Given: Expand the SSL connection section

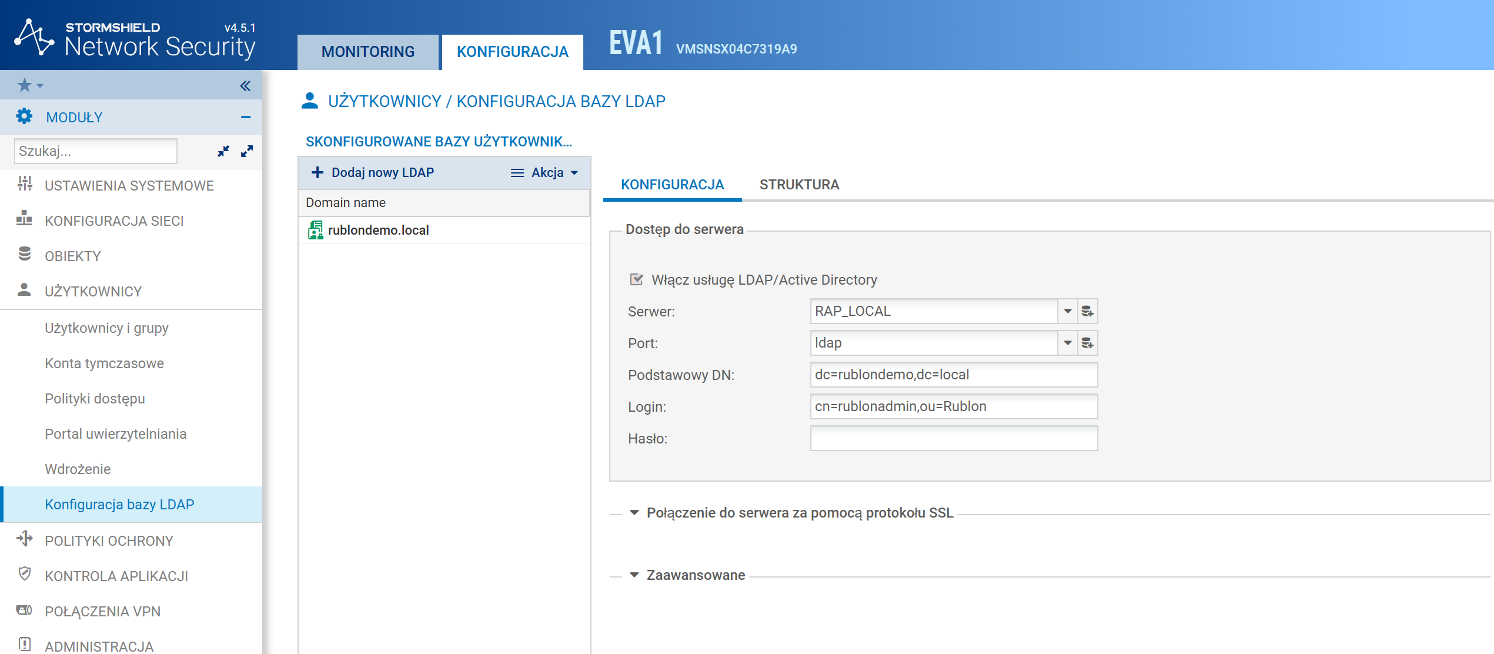Looking at the screenshot, I should 634,513.
